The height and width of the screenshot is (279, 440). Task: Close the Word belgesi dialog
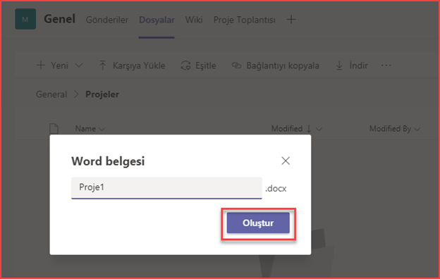(286, 161)
